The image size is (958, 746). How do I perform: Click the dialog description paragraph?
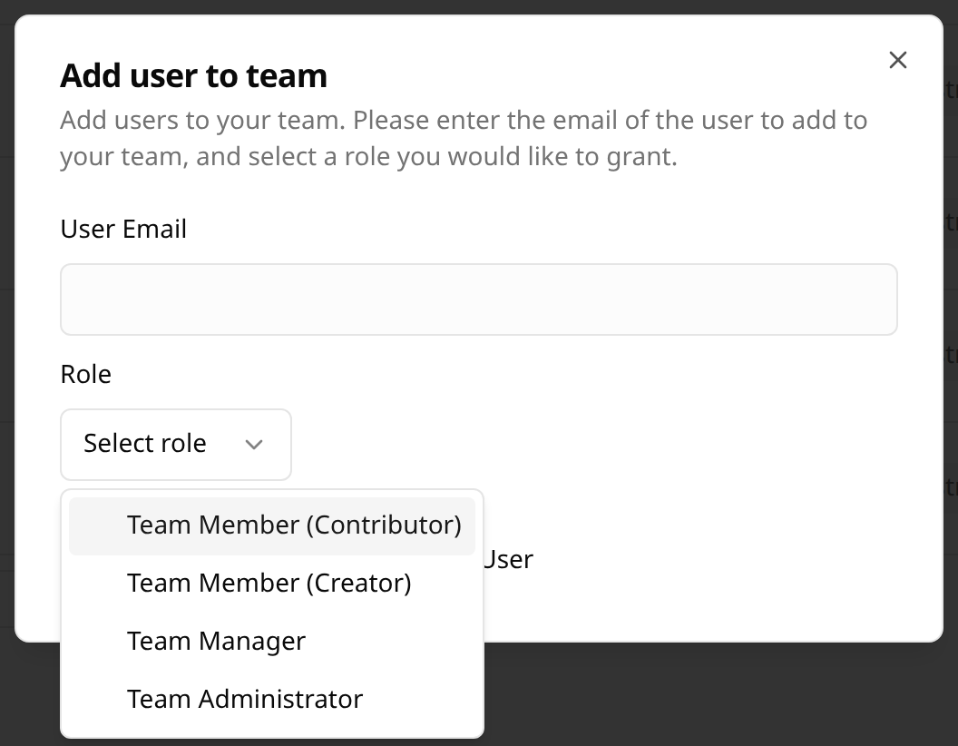(463, 138)
